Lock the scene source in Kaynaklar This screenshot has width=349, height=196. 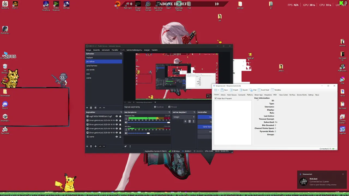[x=120, y=137]
